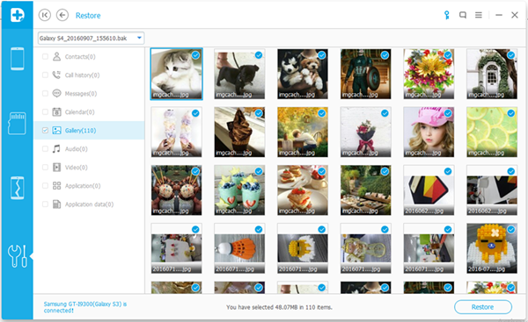Image resolution: width=528 pixels, height=322 pixels.
Task: Go to first page with home arrow icon
Action: coord(45,15)
